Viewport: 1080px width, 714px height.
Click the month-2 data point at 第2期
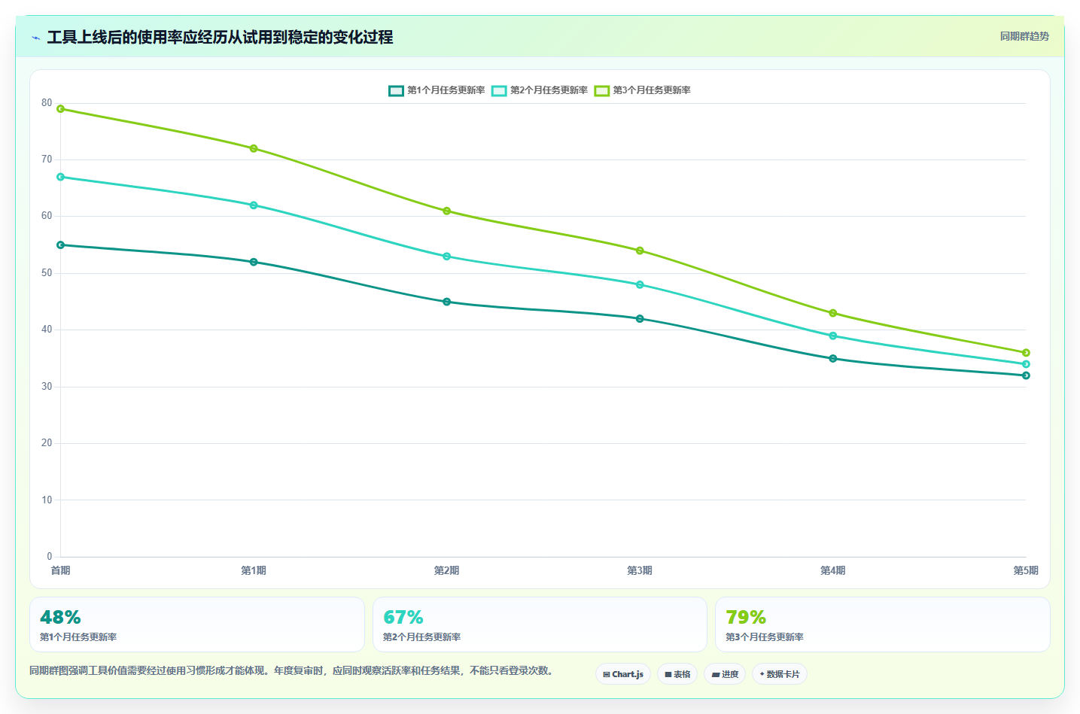coord(447,257)
